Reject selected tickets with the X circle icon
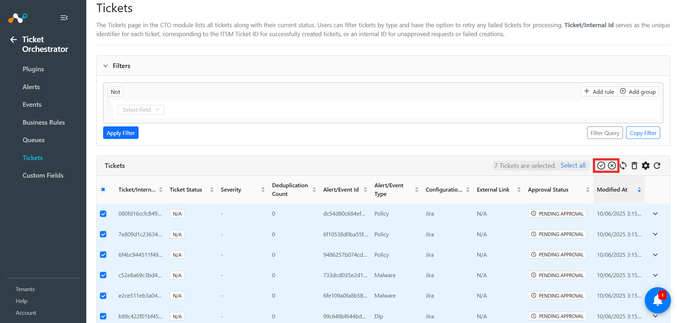This screenshot has height=323, width=677. [x=612, y=165]
